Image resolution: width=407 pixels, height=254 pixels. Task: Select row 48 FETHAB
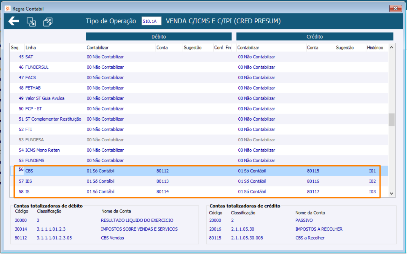click(199, 88)
